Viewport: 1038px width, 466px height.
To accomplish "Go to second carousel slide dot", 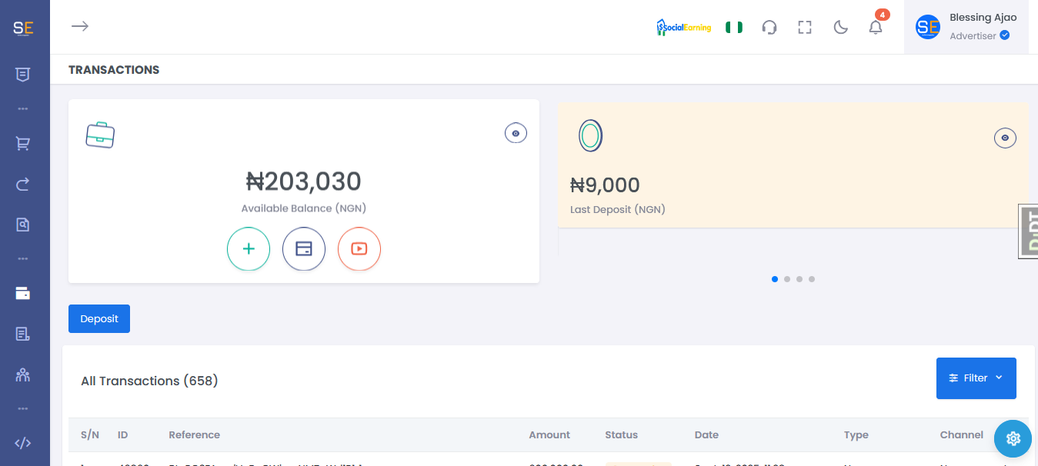I will click(787, 279).
